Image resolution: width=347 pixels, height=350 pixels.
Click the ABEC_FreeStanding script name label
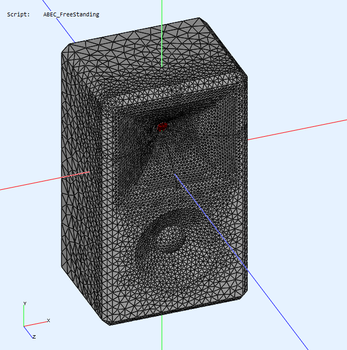tap(71, 15)
